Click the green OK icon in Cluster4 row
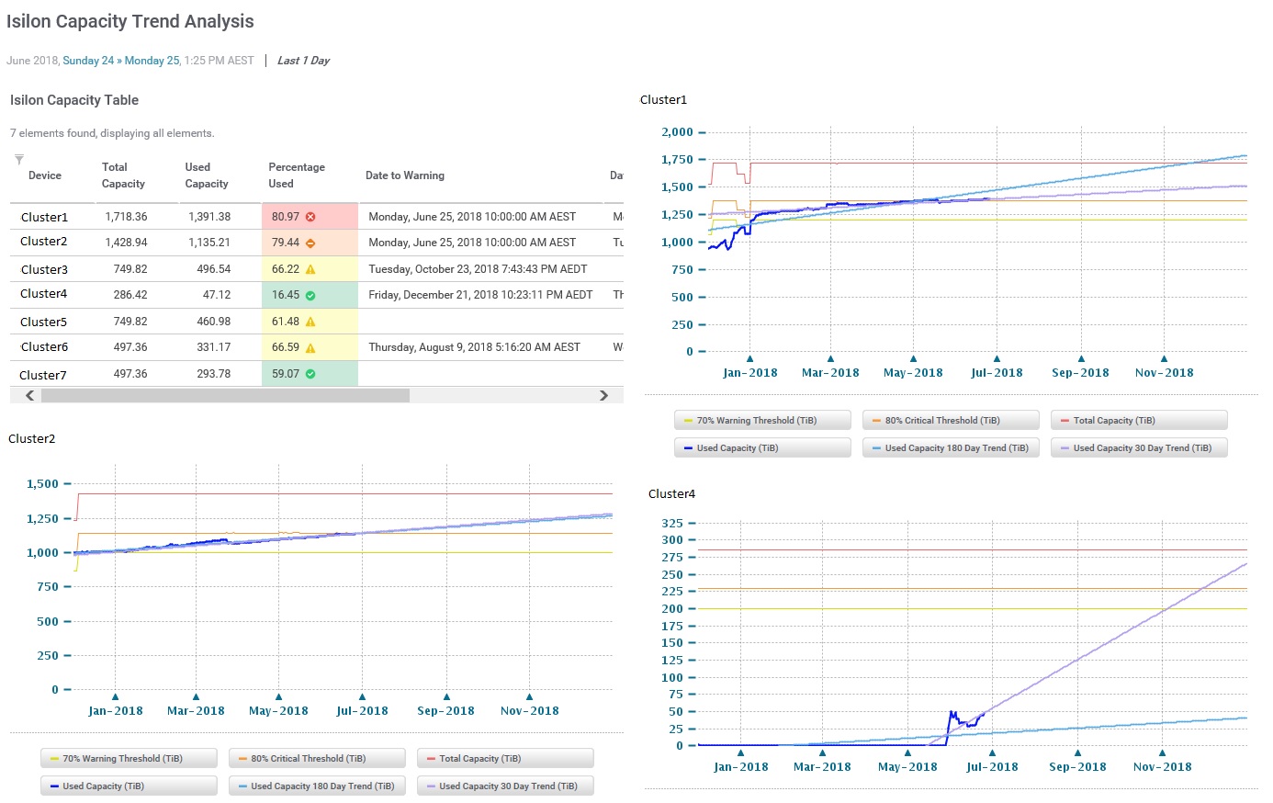Viewport: 1273px width, 803px height. [x=310, y=295]
